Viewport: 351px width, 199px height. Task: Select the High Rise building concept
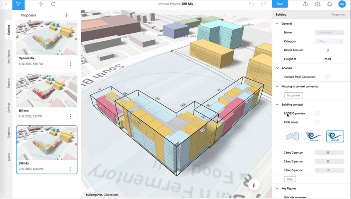pos(313,136)
